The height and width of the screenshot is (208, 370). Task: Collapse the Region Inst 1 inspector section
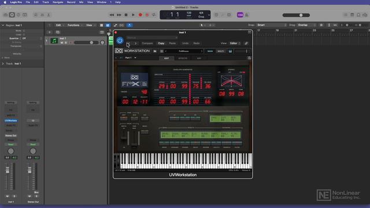(3, 25)
